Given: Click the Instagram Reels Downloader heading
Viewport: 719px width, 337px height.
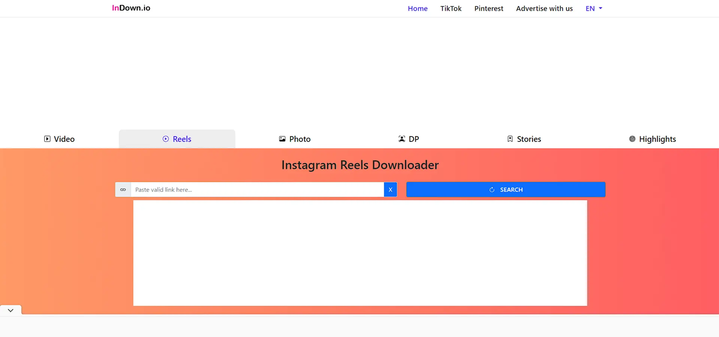Looking at the screenshot, I should point(360,165).
